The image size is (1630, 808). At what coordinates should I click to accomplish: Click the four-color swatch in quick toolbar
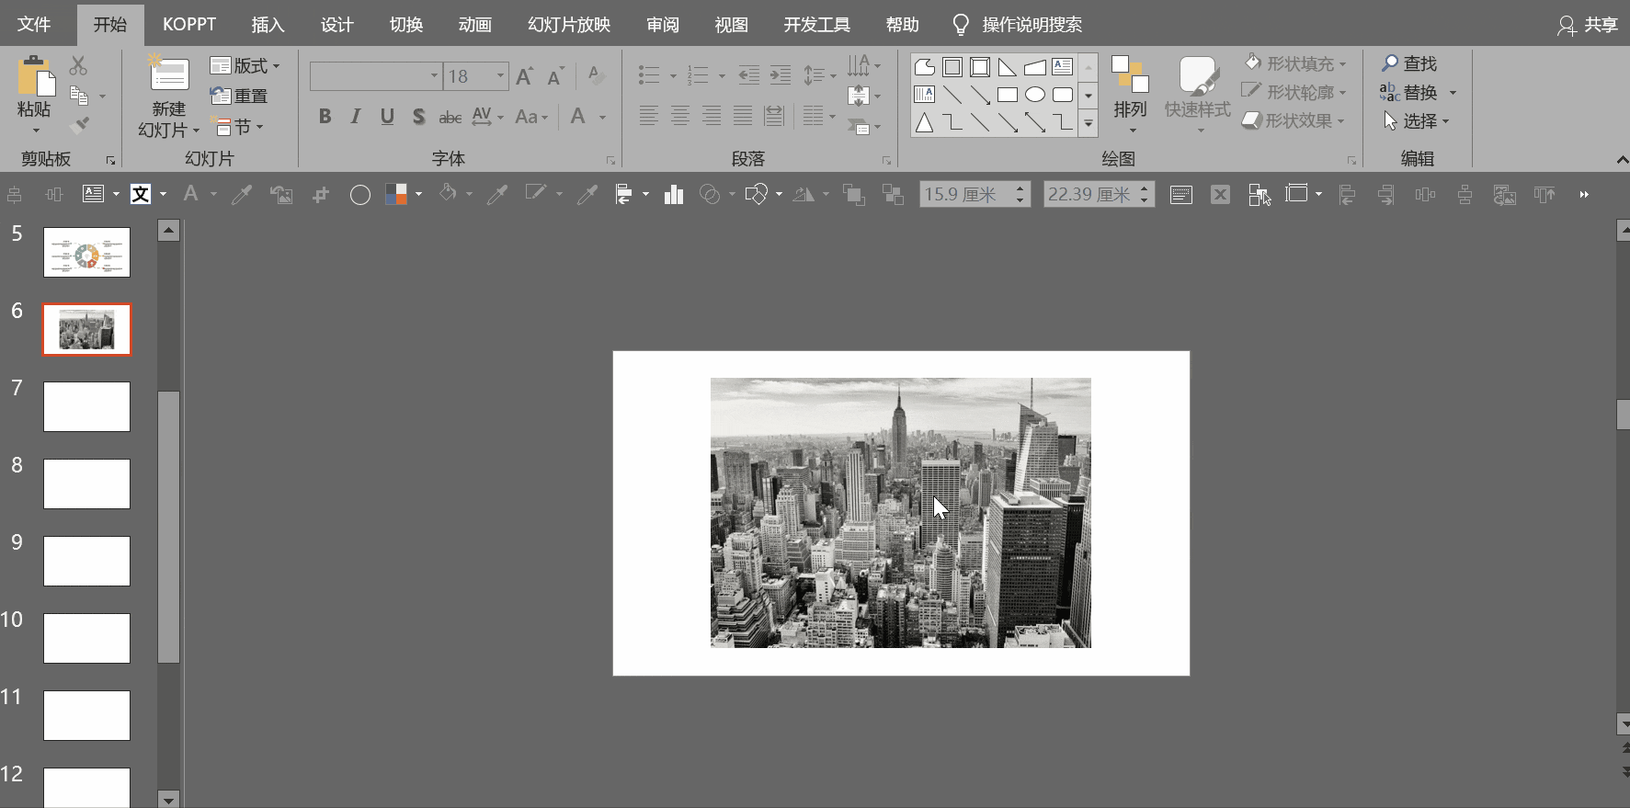(396, 194)
